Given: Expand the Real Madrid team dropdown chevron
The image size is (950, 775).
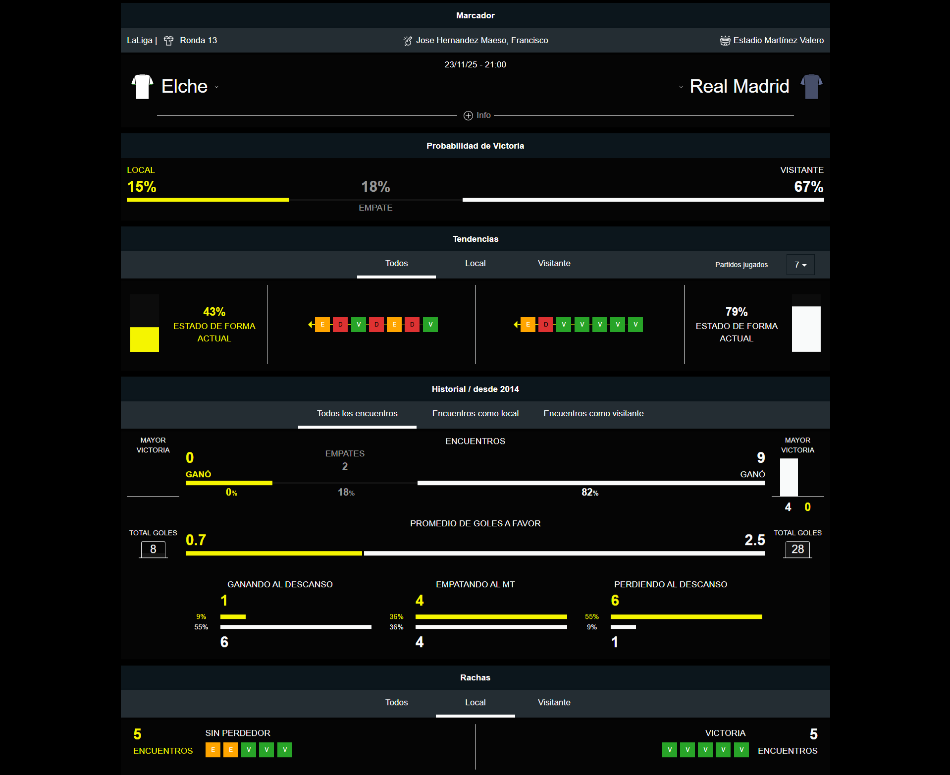Looking at the screenshot, I should point(681,87).
